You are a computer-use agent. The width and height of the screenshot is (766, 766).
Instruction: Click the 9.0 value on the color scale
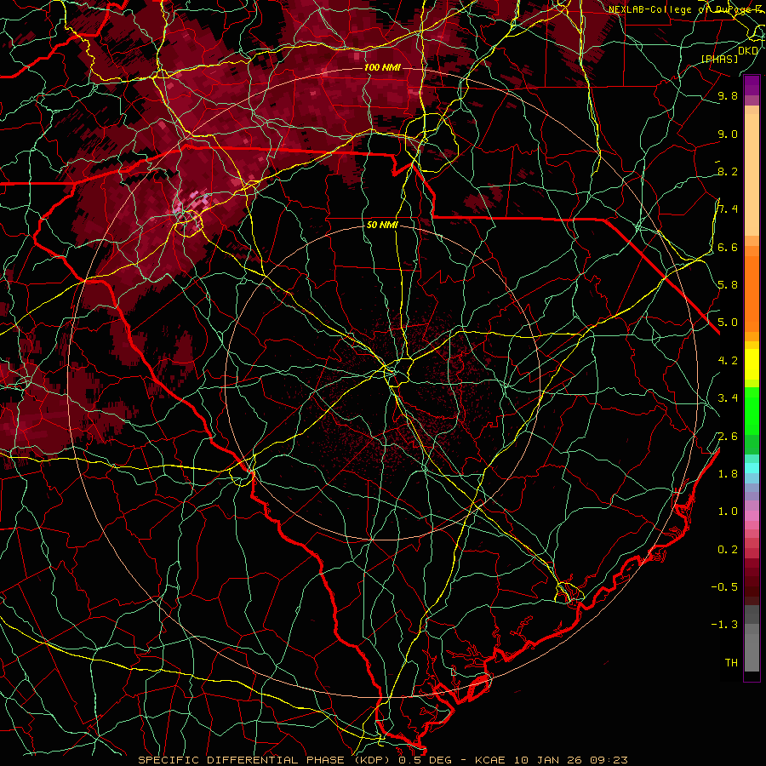click(x=728, y=134)
